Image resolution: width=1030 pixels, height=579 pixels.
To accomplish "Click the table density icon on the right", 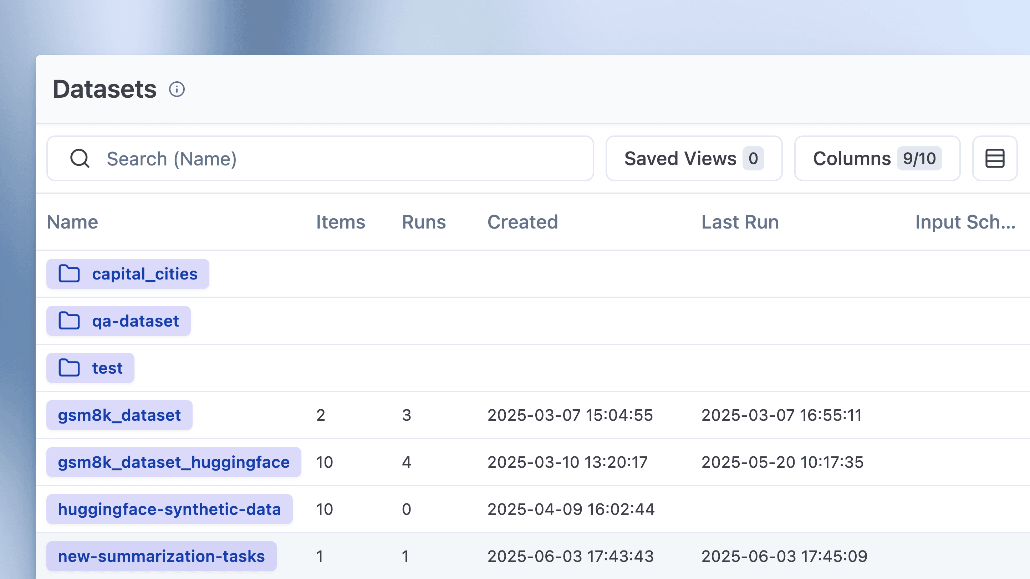I will (995, 158).
